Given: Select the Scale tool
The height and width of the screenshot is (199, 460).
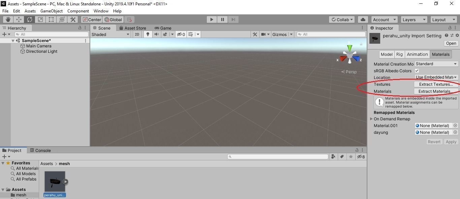Looking at the screenshot, I should pos(40,19).
